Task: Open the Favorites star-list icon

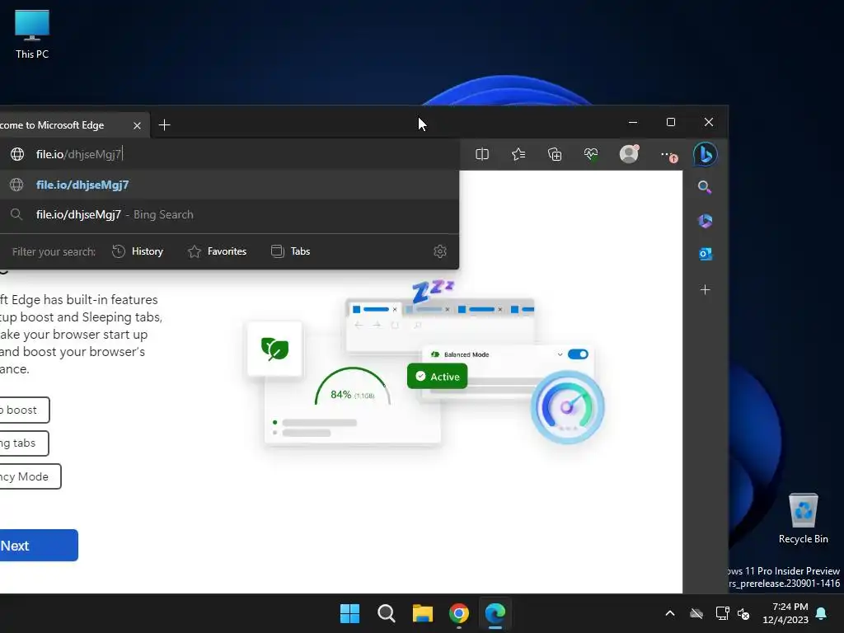Action: [x=518, y=154]
